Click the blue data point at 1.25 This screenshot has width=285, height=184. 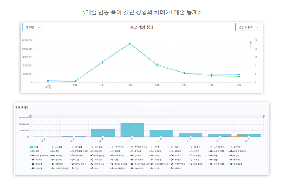tap(211, 74)
